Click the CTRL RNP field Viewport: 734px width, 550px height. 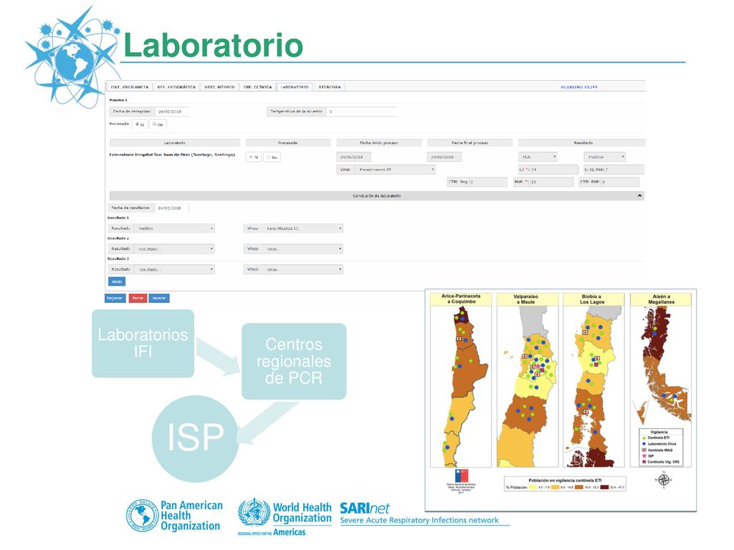620,182
